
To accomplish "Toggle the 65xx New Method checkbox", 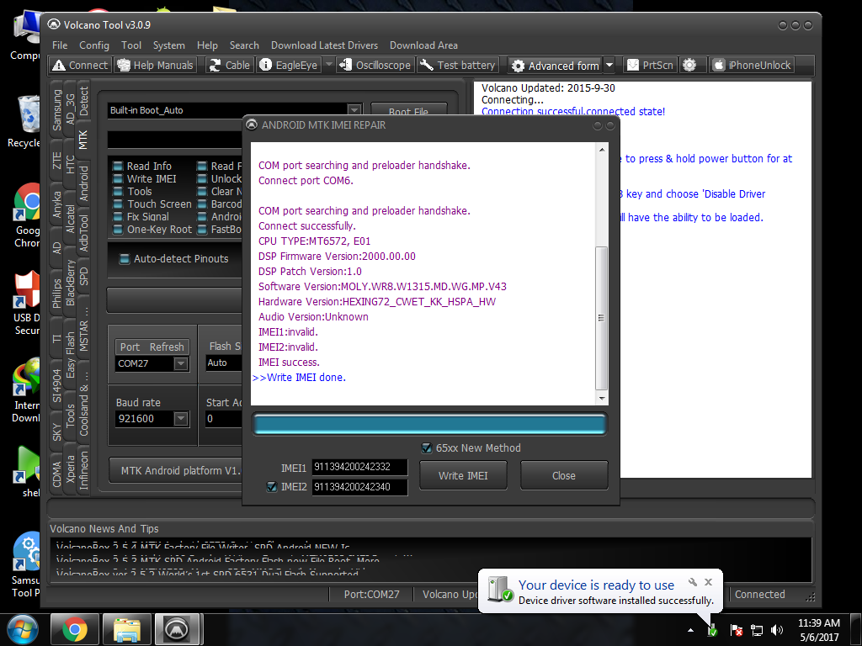I will point(428,448).
